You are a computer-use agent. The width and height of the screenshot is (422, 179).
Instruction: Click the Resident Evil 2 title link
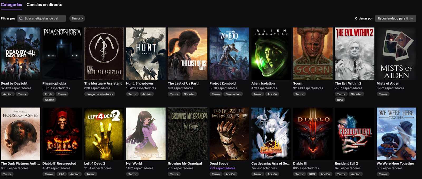pos(346,163)
